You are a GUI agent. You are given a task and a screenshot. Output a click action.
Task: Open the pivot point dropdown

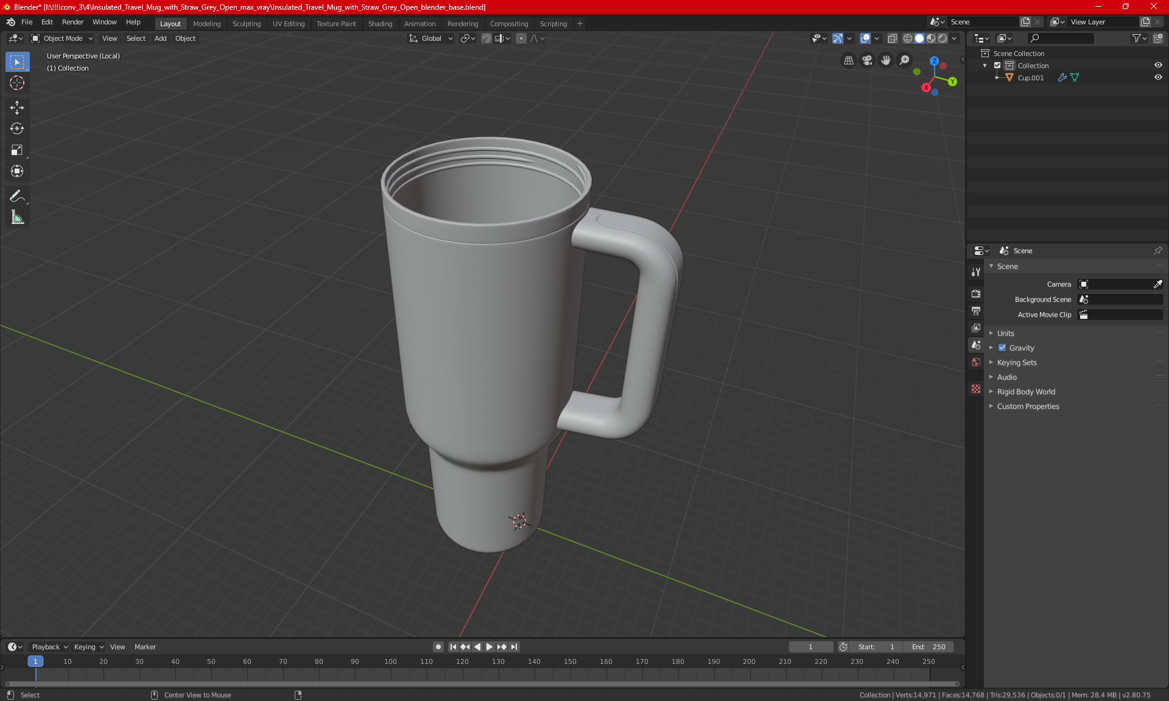point(468,38)
